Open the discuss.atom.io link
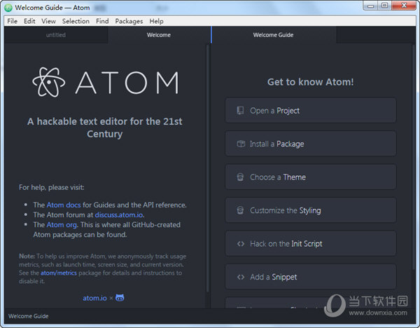This screenshot has height=328, width=420. point(119,215)
